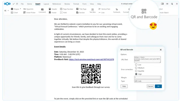Insert a Footer
Screen dimensions: 181x102
pos(53,13)
